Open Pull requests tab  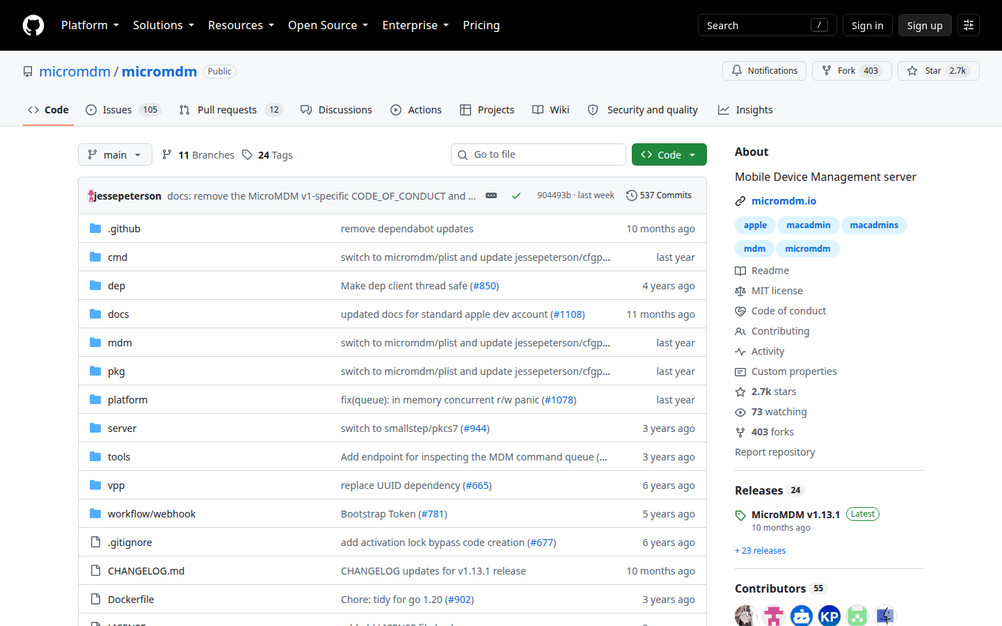pyautogui.click(x=230, y=110)
